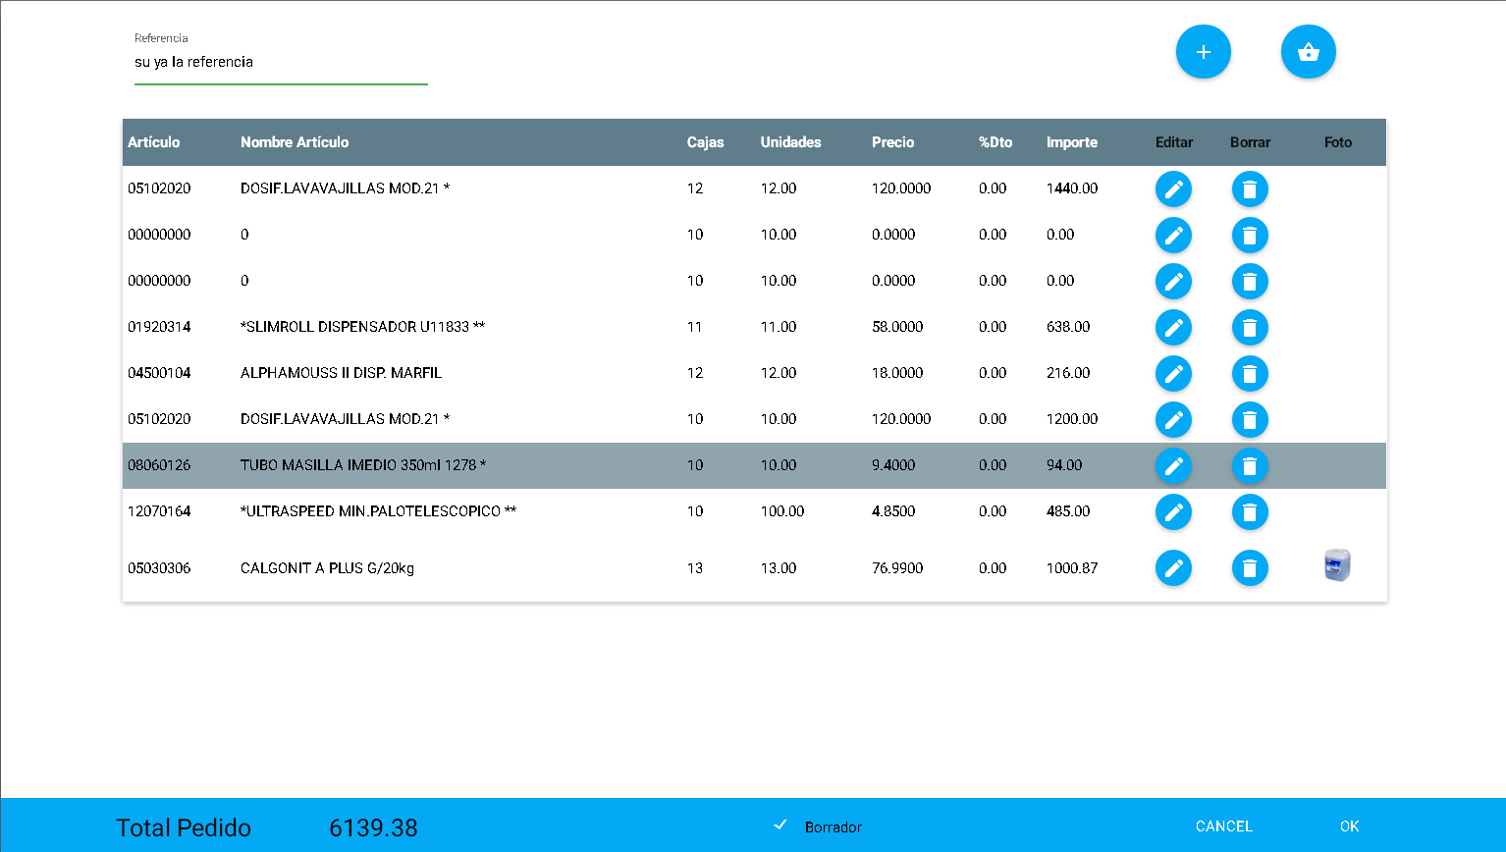Click the units value 11.00
Image resolution: width=1506 pixels, height=852 pixels.
pos(779,327)
